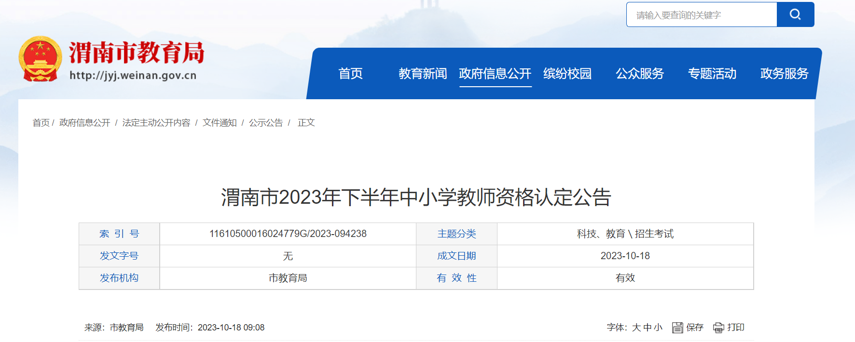Type in the keyword search field

[702, 15]
